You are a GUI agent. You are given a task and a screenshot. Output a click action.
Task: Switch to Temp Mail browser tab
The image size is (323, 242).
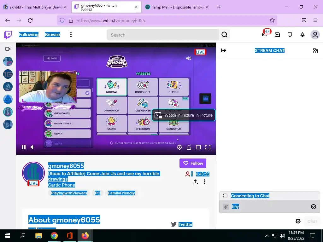177,7
